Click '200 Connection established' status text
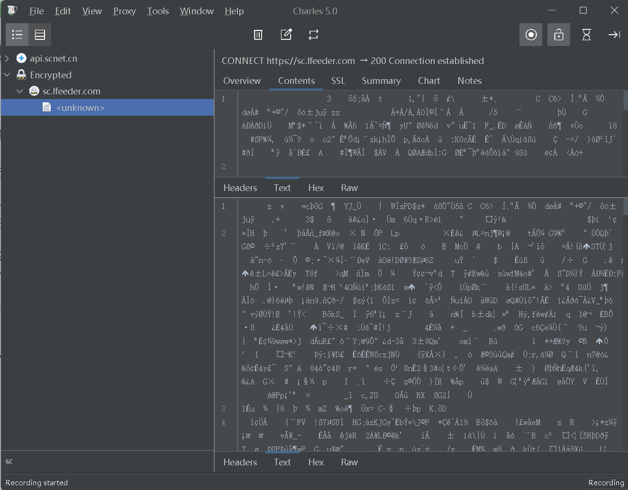 (427, 61)
